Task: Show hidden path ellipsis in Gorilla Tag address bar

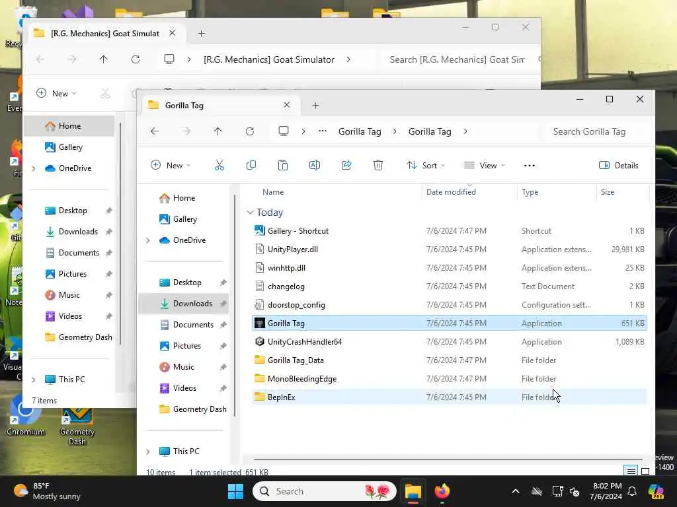Action: pyautogui.click(x=323, y=131)
